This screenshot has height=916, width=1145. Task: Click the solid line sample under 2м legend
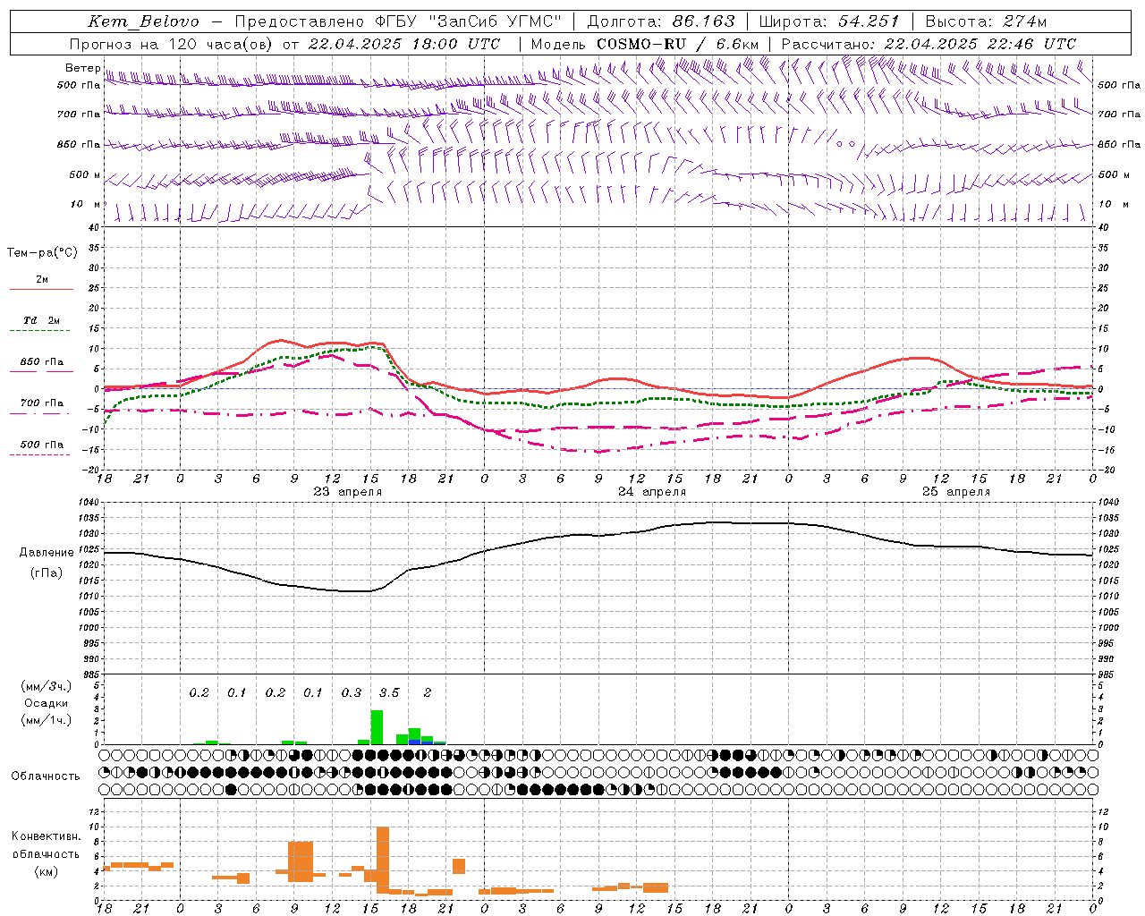(x=41, y=290)
